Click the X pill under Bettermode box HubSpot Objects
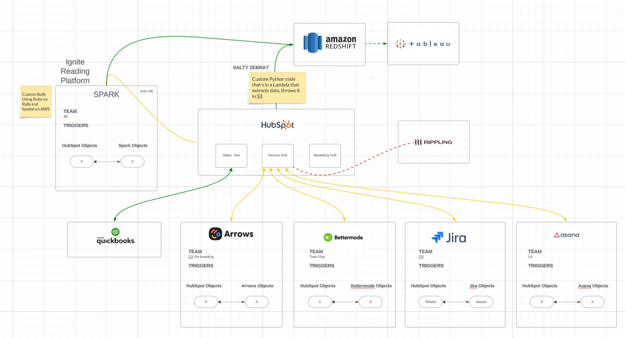 (x=320, y=302)
